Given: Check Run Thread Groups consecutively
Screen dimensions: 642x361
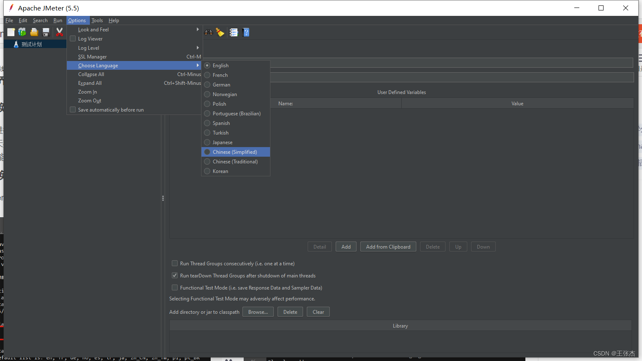Looking at the screenshot, I should [x=175, y=264].
